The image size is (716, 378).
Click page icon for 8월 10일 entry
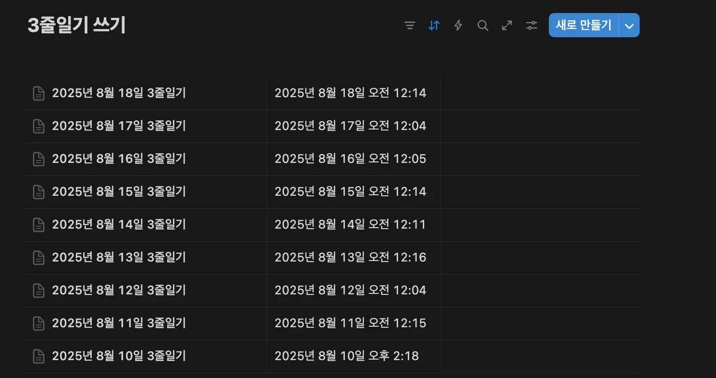tap(38, 356)
